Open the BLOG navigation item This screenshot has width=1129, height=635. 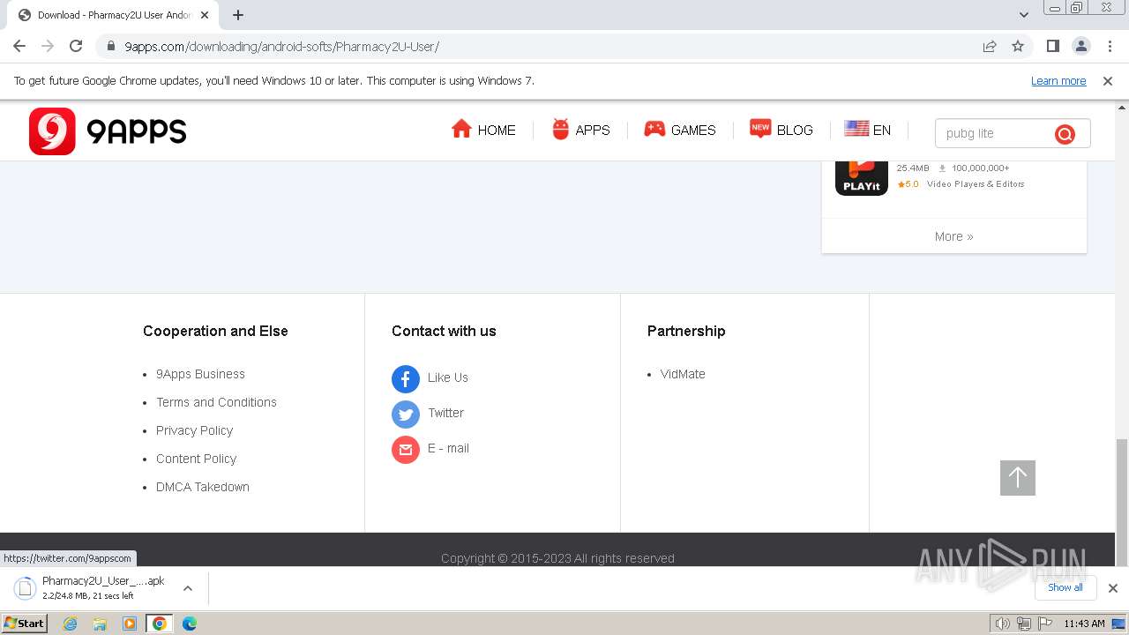tap(781, 130)
